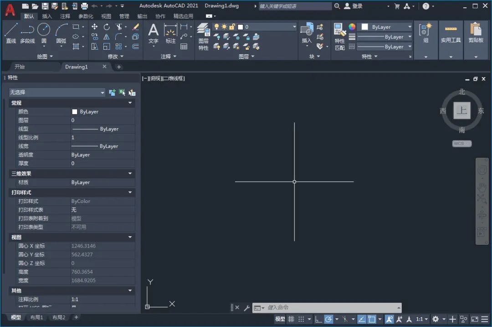Activate the Move tool in Modify panel
Screen dimensions: 492x327
[x=95, y=27]
